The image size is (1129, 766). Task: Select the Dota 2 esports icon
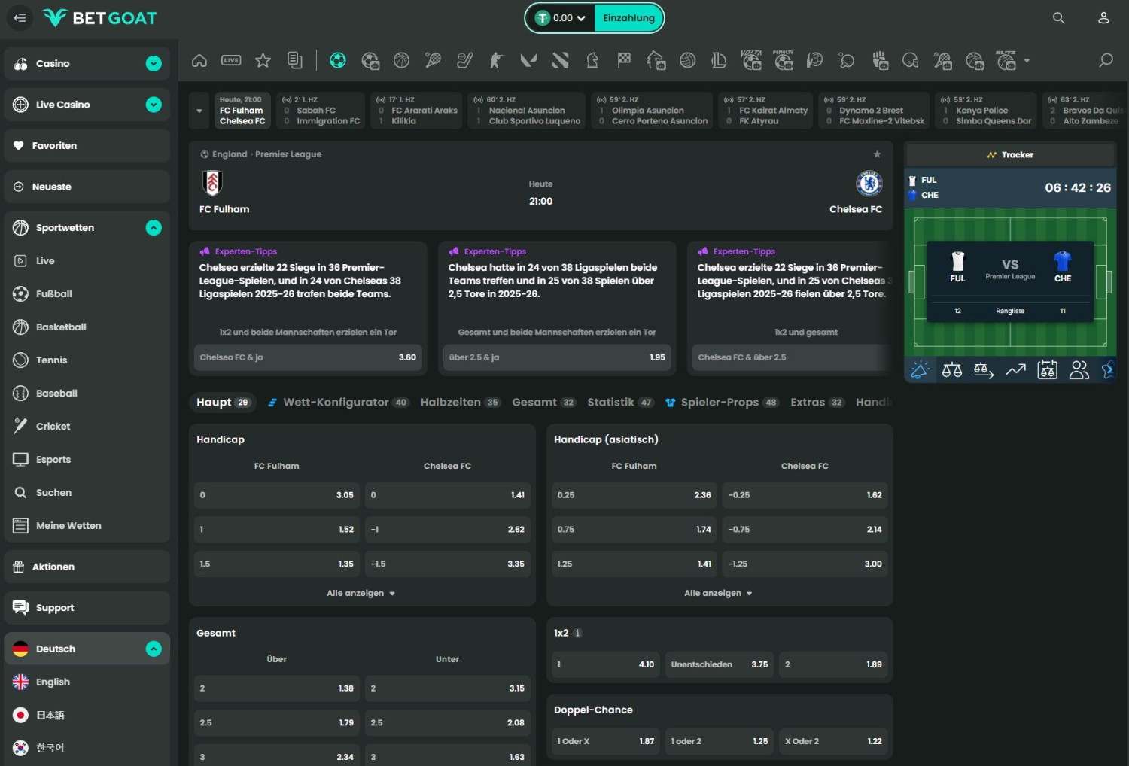click(x=560, y=60)
